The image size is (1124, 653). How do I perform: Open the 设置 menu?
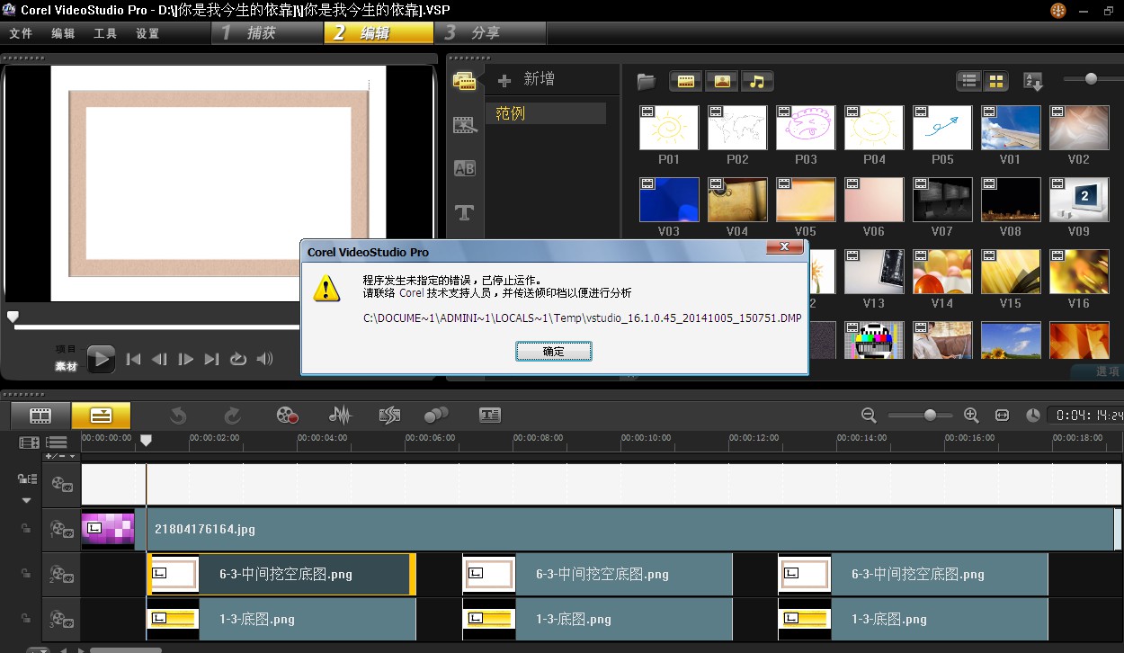tap(147, 33)
